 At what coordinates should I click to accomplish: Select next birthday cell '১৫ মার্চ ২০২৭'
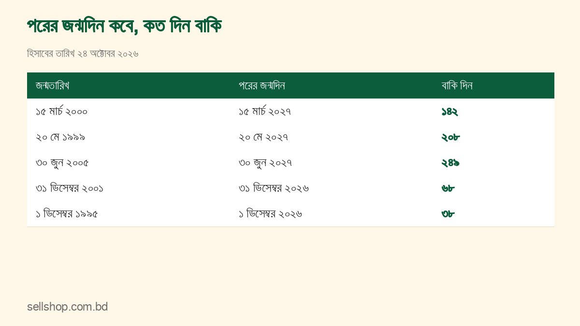point(265,112)
